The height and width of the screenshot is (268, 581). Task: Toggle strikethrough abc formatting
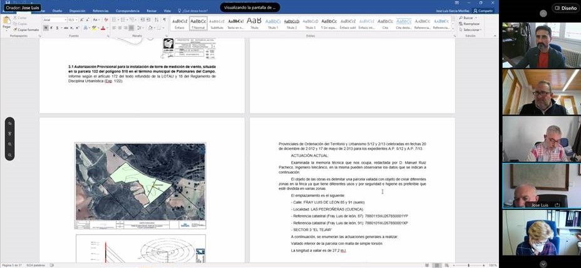(66, 28)
